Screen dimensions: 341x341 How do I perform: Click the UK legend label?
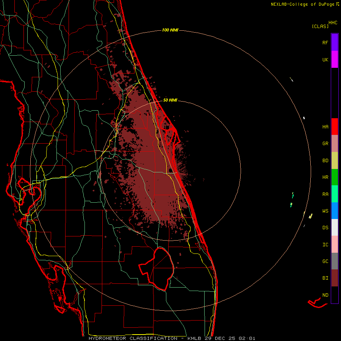pos(325,59)
